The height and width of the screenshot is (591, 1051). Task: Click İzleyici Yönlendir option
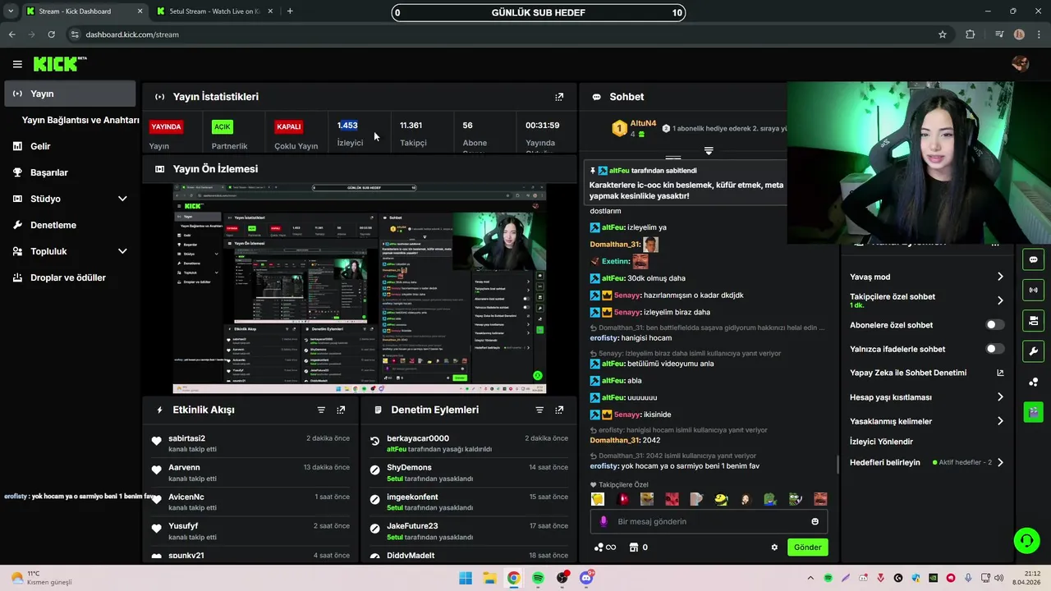[x=881, y=442]
